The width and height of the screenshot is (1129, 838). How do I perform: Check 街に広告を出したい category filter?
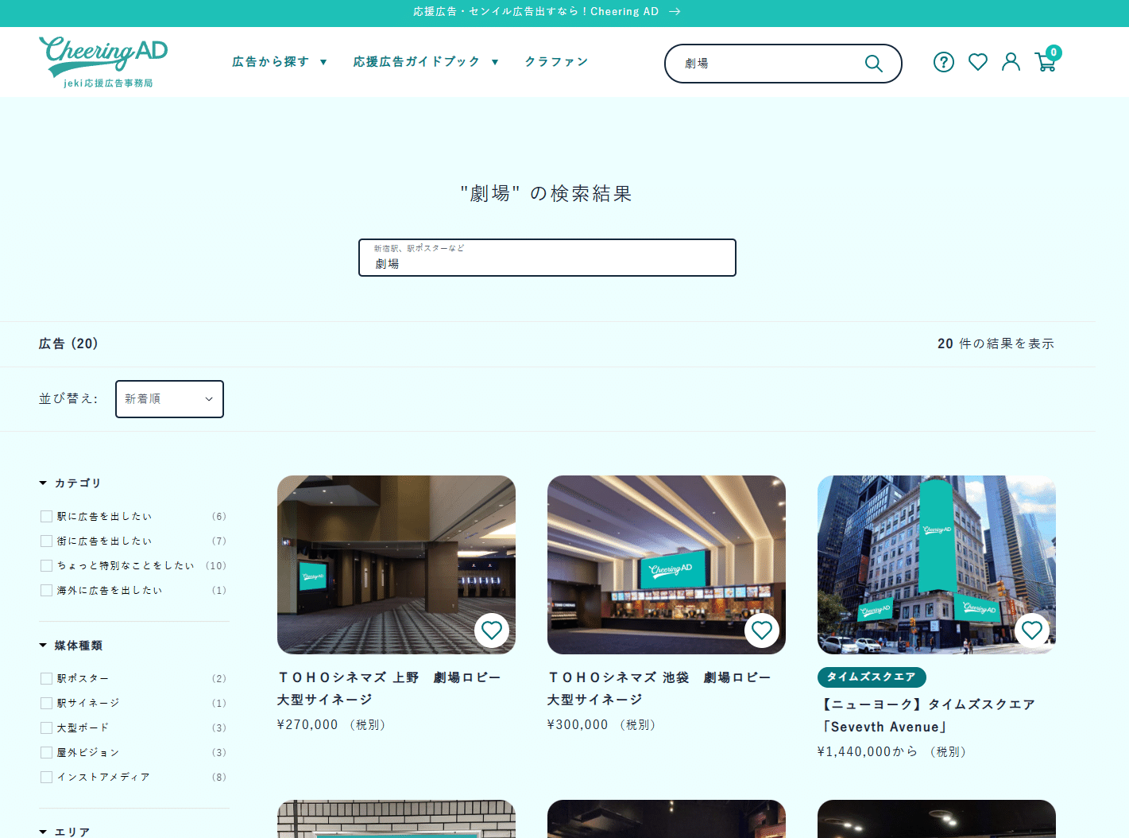(x=47, y=541)
